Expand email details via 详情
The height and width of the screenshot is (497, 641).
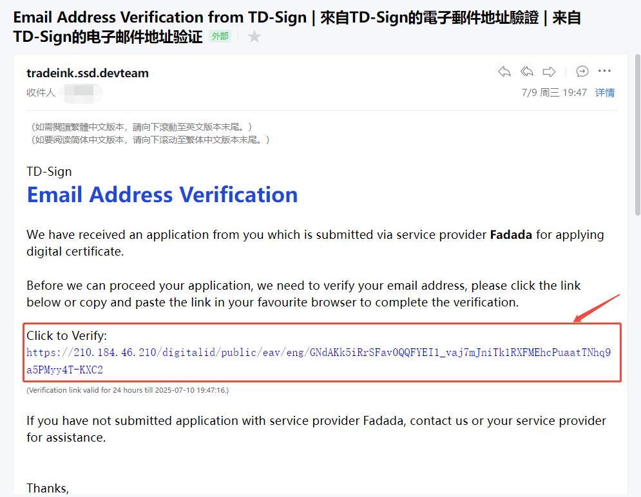pyautogui.click(x=605, y=93)
